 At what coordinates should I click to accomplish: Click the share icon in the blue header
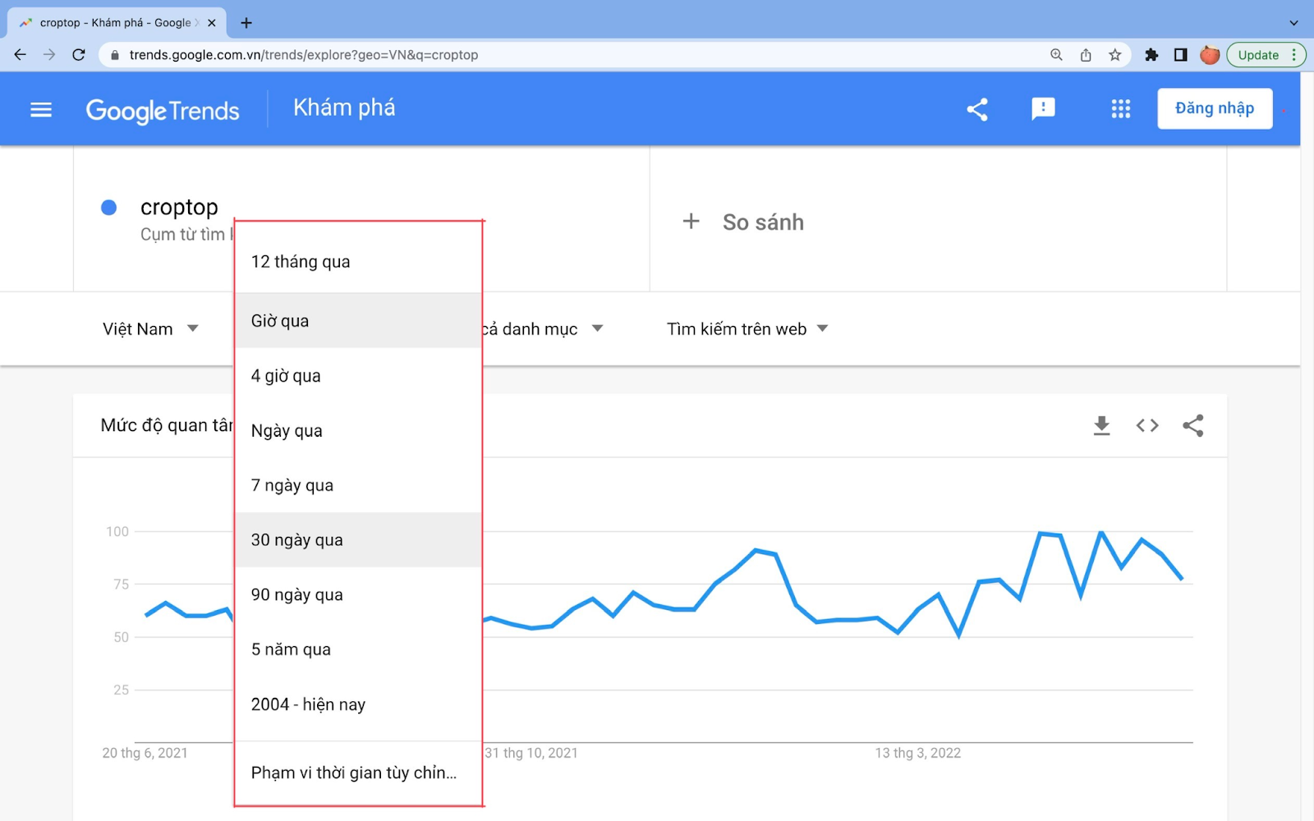pyautogui.click(x=977, y=109)
